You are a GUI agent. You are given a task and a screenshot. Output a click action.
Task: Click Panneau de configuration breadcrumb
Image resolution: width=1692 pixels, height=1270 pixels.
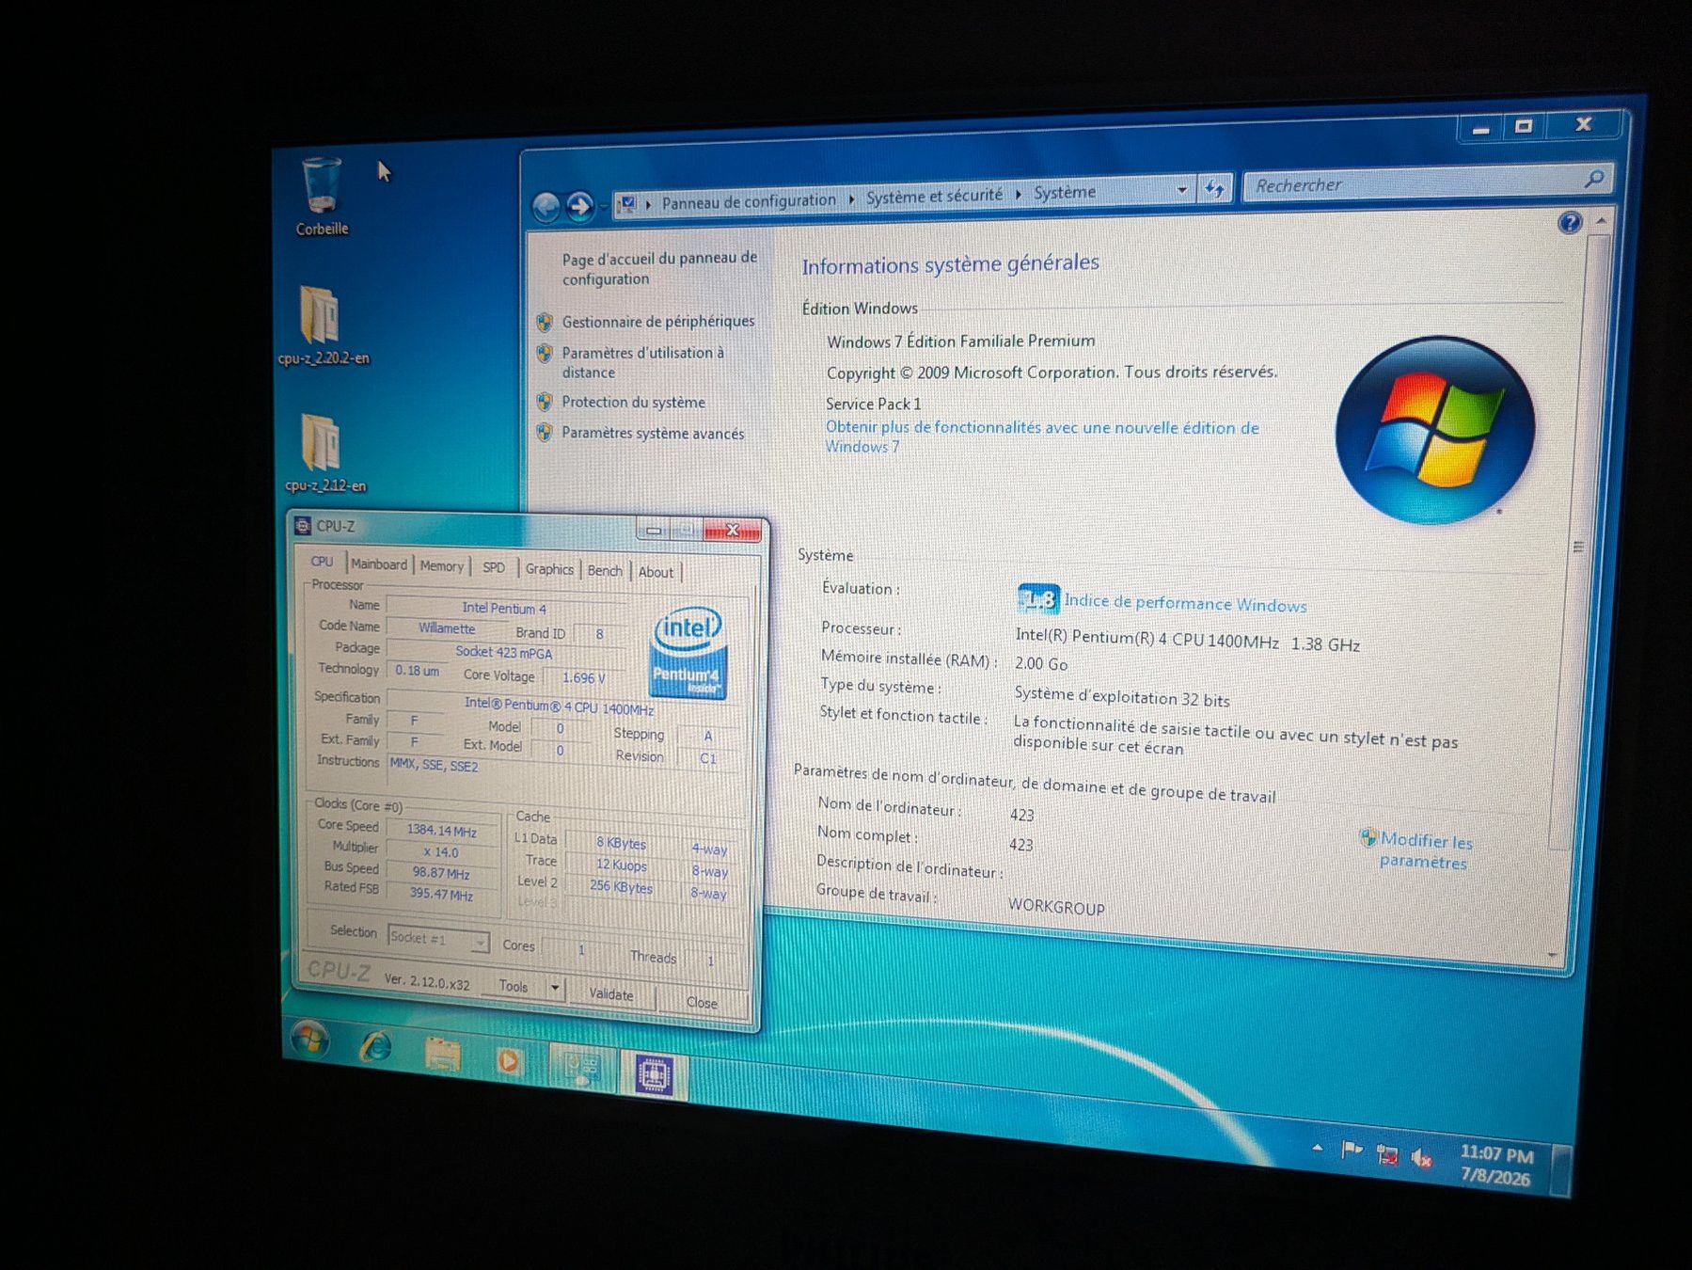749,200
